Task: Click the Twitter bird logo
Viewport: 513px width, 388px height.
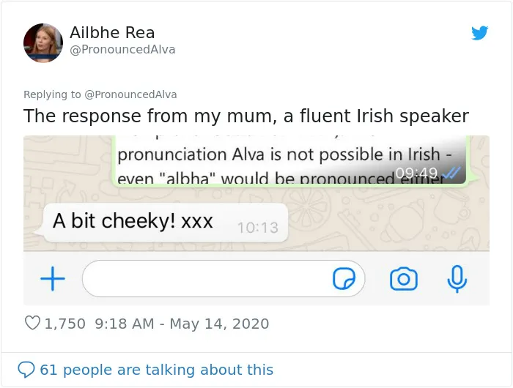Action: point(479,33)
